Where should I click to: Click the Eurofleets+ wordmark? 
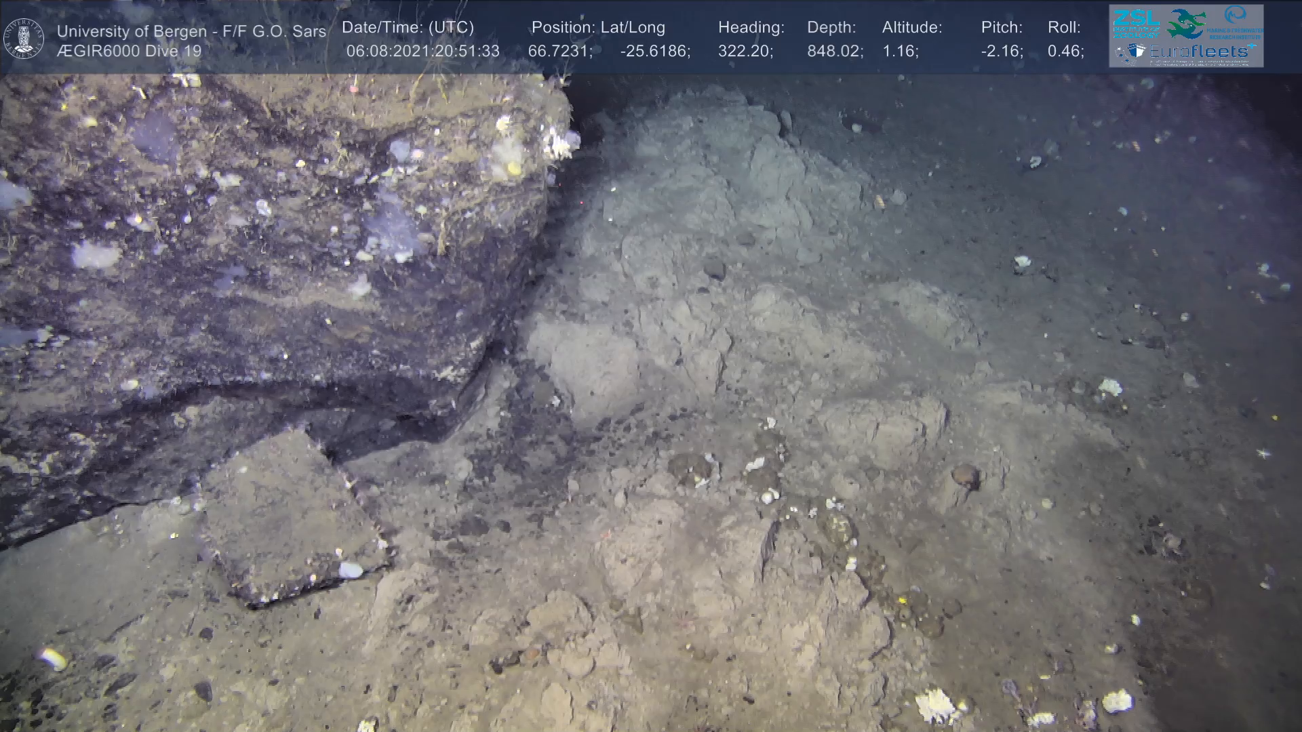1203,52
